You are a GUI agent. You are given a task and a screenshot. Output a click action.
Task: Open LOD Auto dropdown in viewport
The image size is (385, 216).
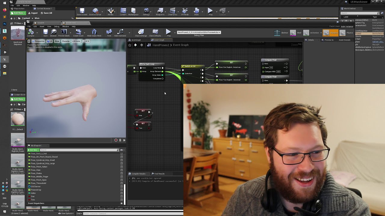tap(76, 41)
